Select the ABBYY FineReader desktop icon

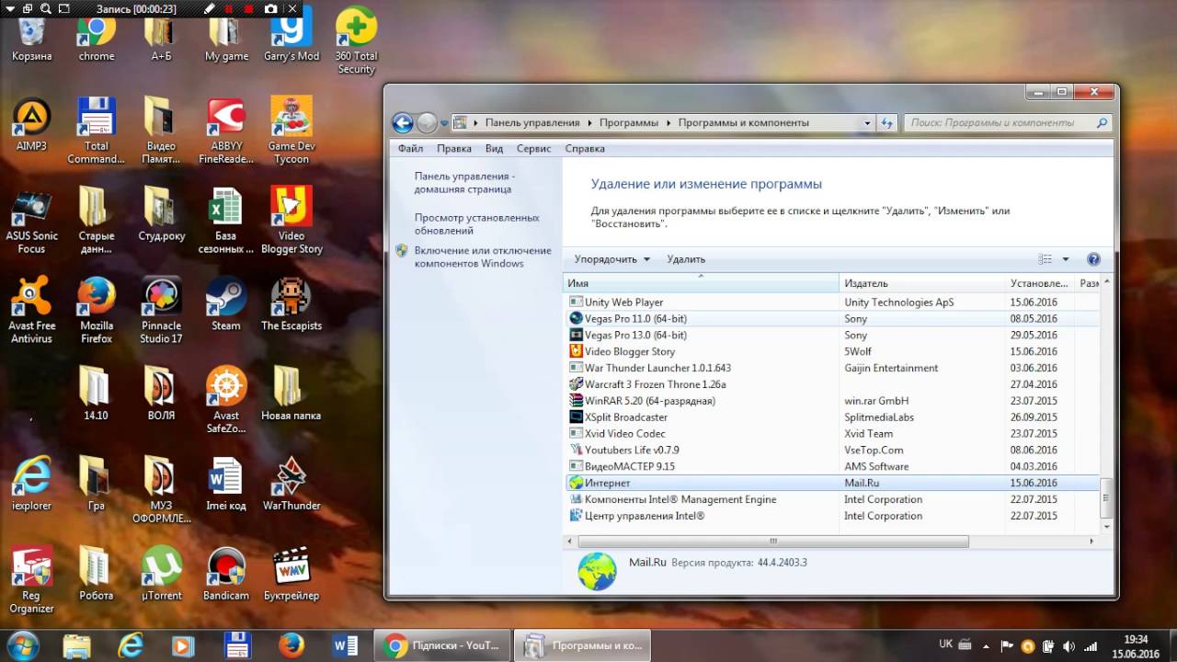tap(226, 131)
